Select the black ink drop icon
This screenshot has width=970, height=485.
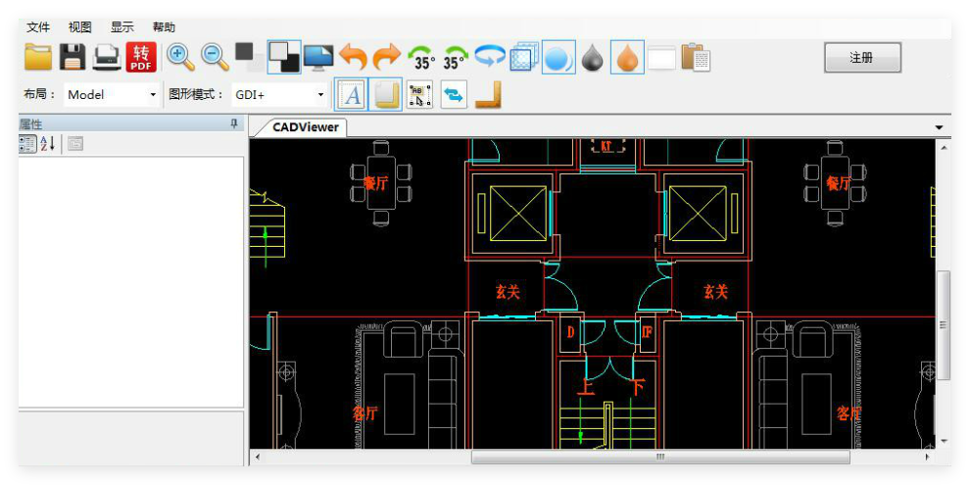point(592,58)
